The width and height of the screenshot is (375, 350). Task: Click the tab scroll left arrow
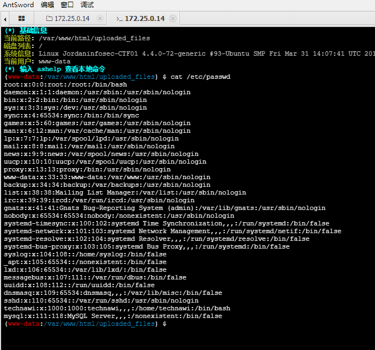tap(5, 19)
